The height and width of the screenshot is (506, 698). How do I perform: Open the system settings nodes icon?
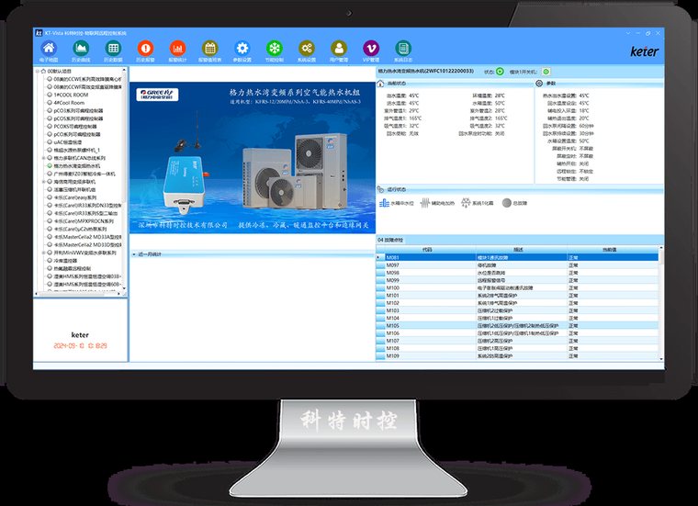coord(307,48)
